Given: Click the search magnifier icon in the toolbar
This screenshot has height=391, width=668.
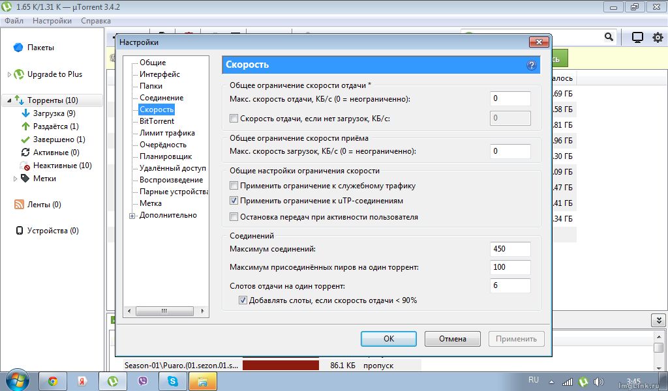Looking at the screenshot, I should pos(609,37).
